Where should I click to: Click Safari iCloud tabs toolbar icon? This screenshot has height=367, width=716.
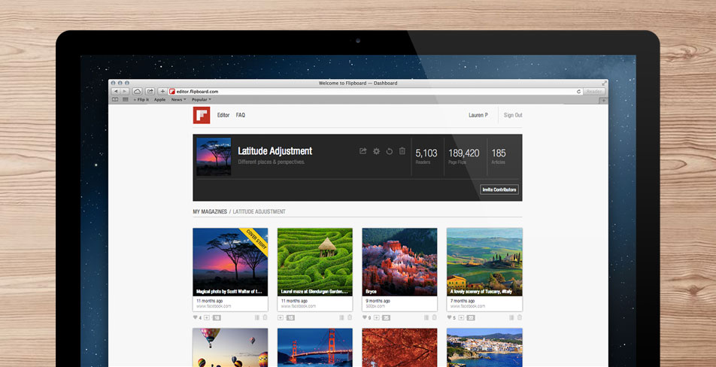[137, 91]
